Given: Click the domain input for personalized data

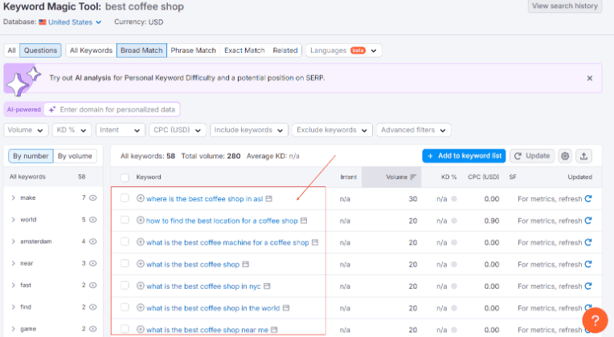Looking at the screenshot, I should point(117,109).
